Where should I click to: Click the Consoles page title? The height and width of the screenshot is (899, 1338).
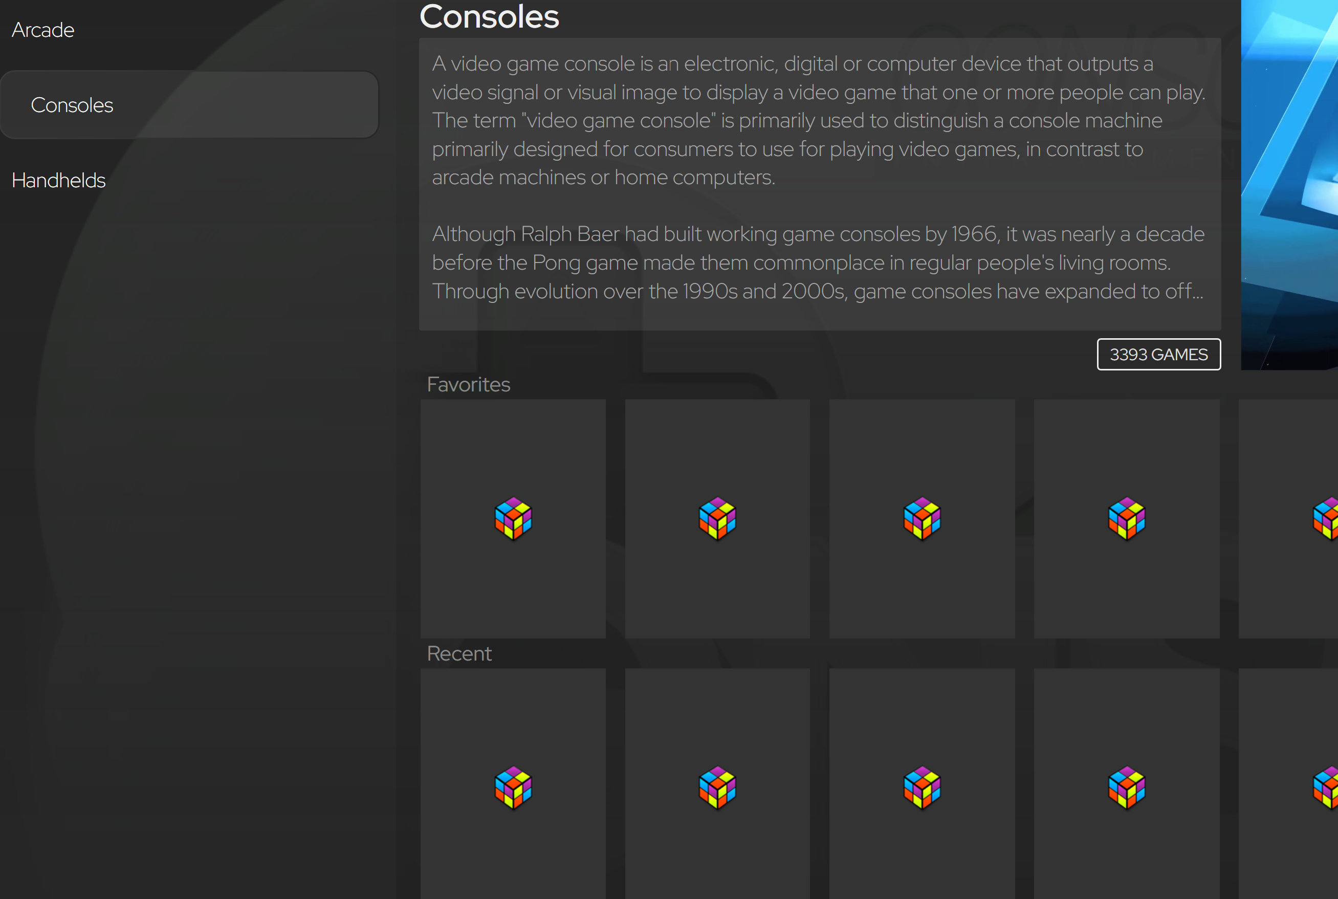(489, 16)
